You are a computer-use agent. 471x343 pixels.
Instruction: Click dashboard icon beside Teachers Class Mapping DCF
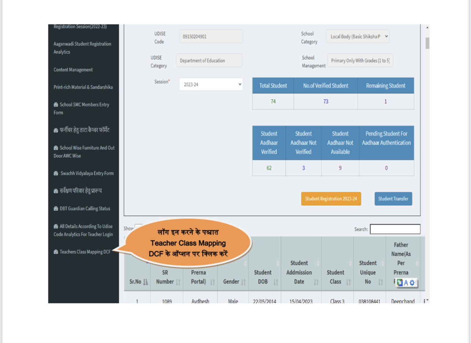click(56, 252)
